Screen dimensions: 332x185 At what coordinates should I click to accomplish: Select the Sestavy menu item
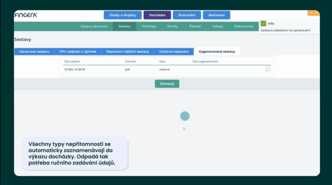[x=124, y=26]
